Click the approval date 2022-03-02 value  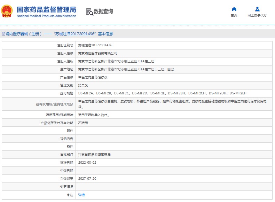87,163
